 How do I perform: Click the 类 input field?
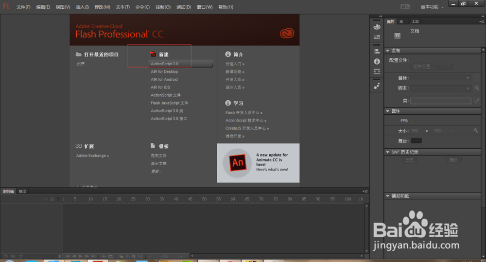tap(441, 101)
